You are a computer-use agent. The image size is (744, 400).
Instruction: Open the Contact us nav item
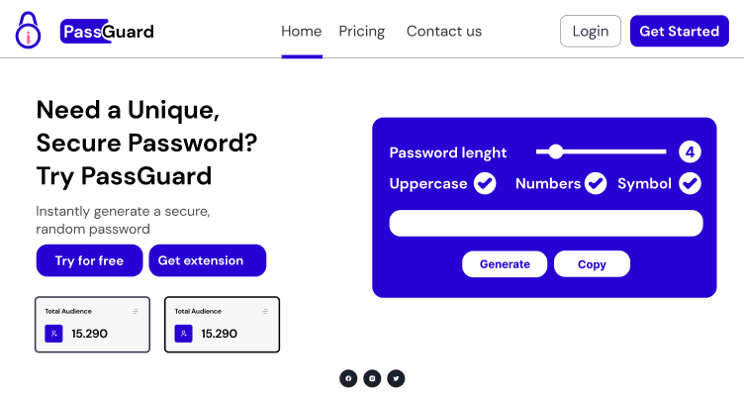pos(443,32)
